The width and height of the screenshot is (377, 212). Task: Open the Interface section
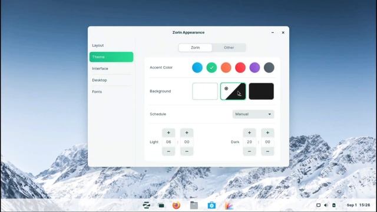tap(111, 68)
